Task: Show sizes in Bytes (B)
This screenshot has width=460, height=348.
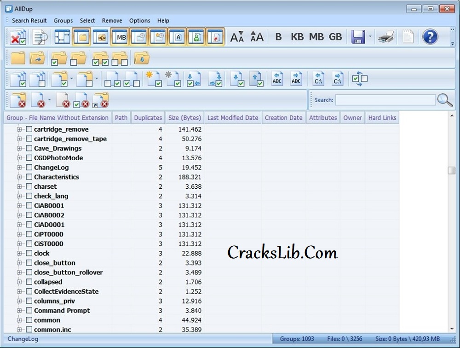Action: [x=278, y=37]
